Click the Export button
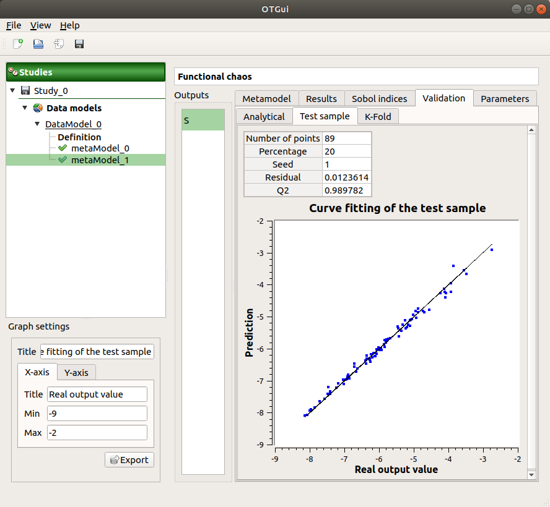The width and height of the screenshot is (550, 507). 129,459
